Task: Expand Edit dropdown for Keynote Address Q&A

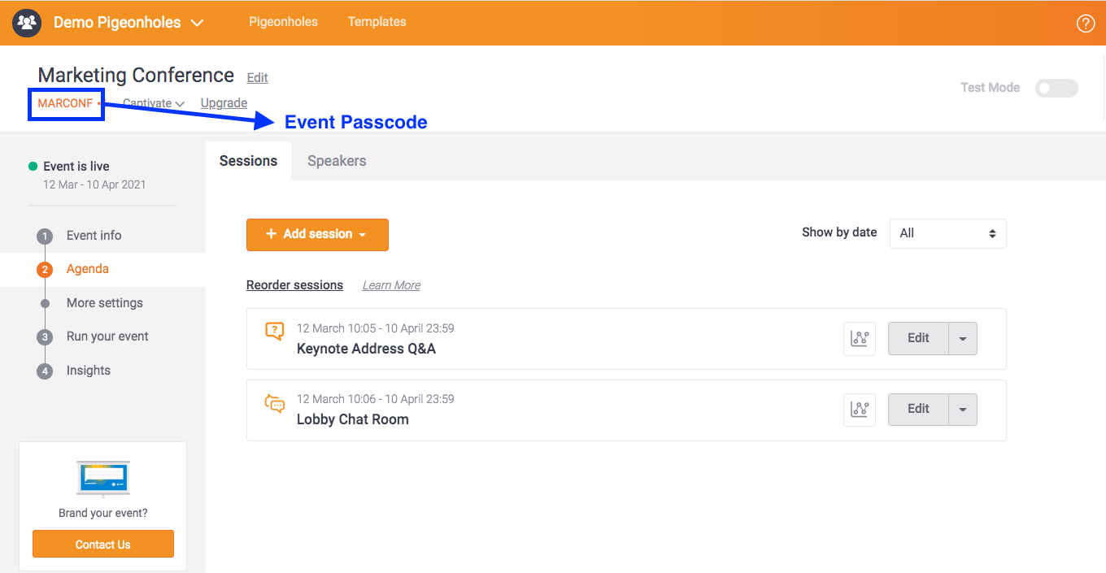Action: click(963, 338)
